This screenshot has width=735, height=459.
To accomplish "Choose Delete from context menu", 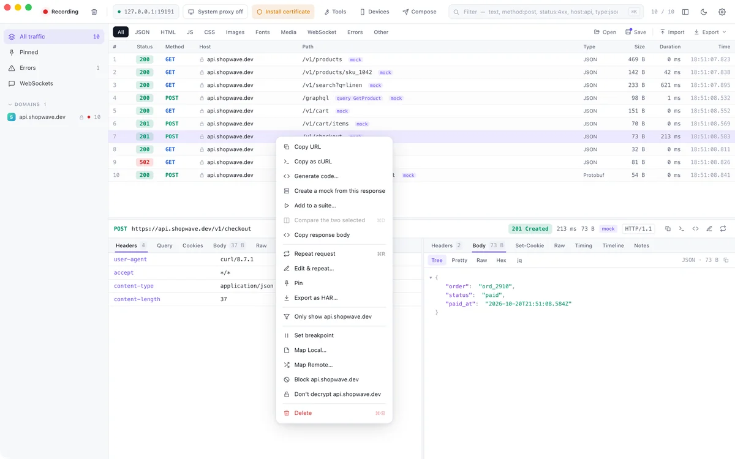I will [x=334, y=413].
